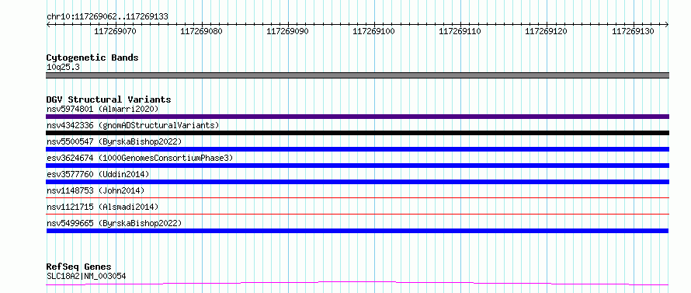Image resolution: width=691 pixels, height=293 pixels.
Task: Open variant nsv5974801 (Almarri2020) label
Action: coord(102,109)
